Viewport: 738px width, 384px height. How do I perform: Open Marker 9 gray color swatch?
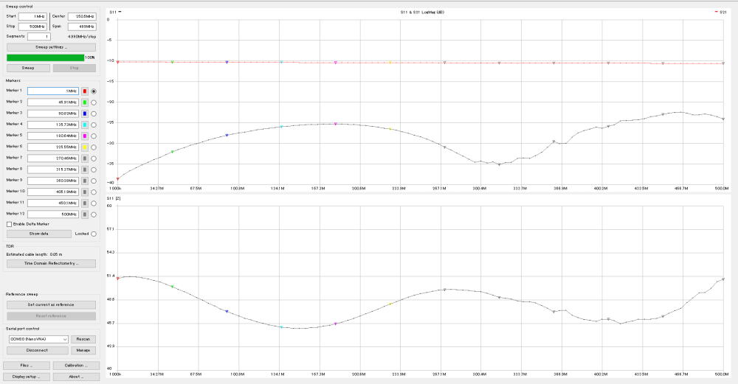[85, 181]
